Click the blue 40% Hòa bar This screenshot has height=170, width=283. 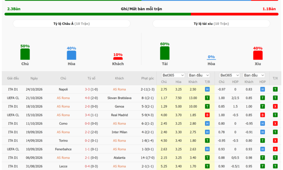(x=71, y=55)
